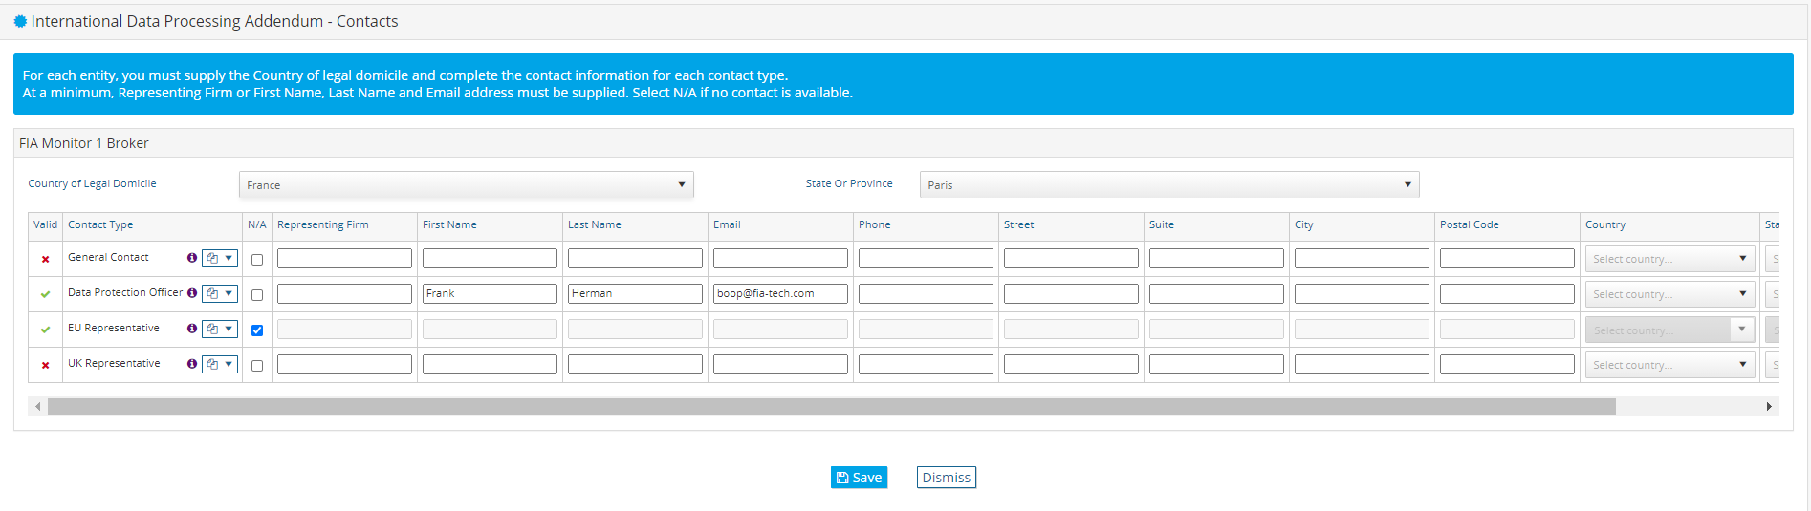
Task: Click the red invalid X on UK Representative row
Action: pos(45,365)
